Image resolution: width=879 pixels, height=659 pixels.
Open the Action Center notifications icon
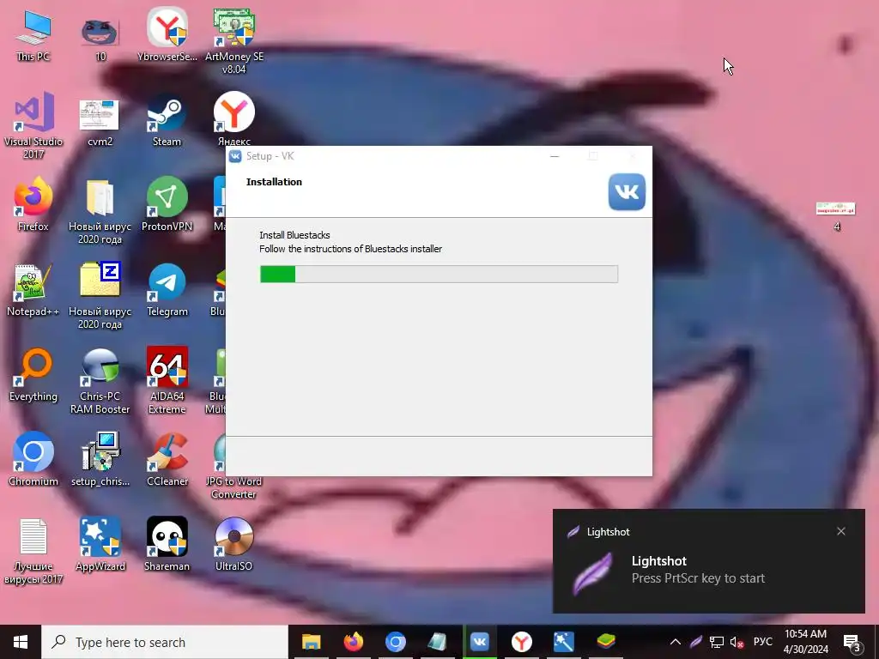pyautogui.click(x=852, y=643)
